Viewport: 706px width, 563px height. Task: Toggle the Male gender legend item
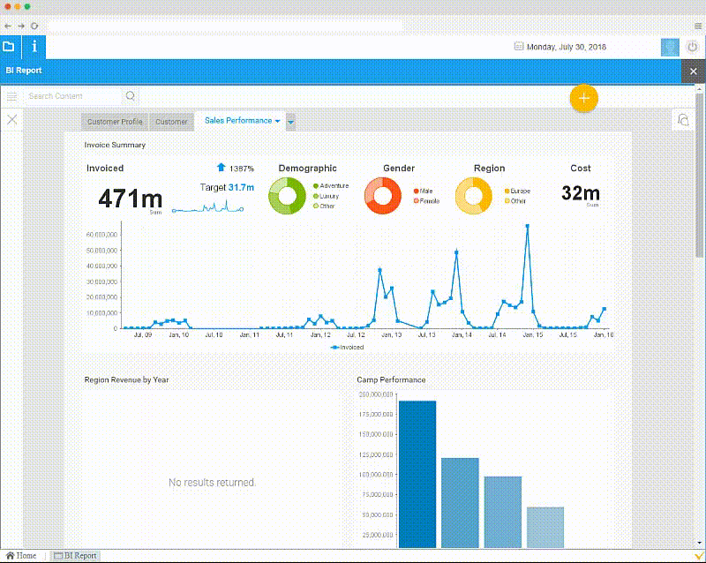tap(425, 191)
